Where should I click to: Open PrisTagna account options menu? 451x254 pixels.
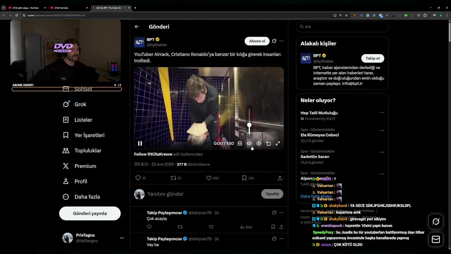click(122, 238)
